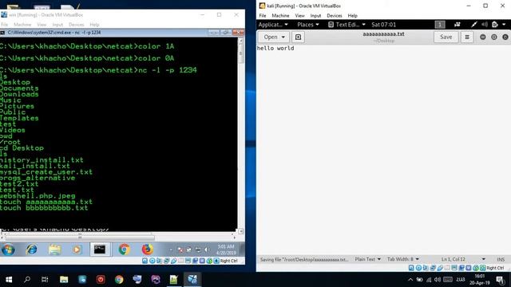The width and height of the screenshot is (511, 287).
Task: Launch Windows Media Player in win VM taskbar
Action: (x=77, y=250)
